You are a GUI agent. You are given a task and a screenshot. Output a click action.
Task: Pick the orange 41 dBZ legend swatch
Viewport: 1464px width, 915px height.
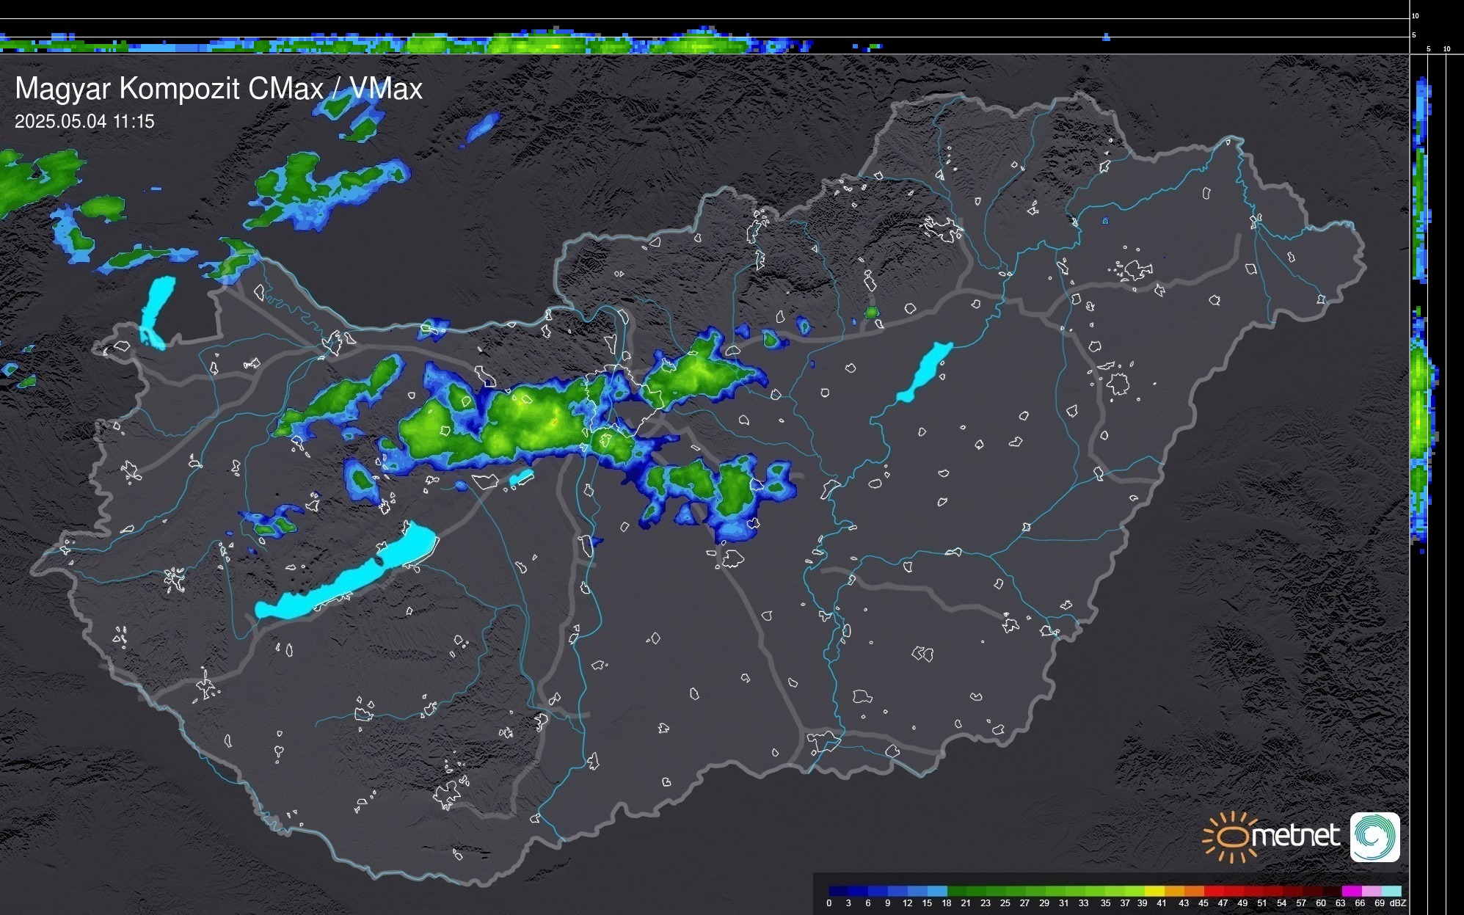click(x=1174, y=892)
